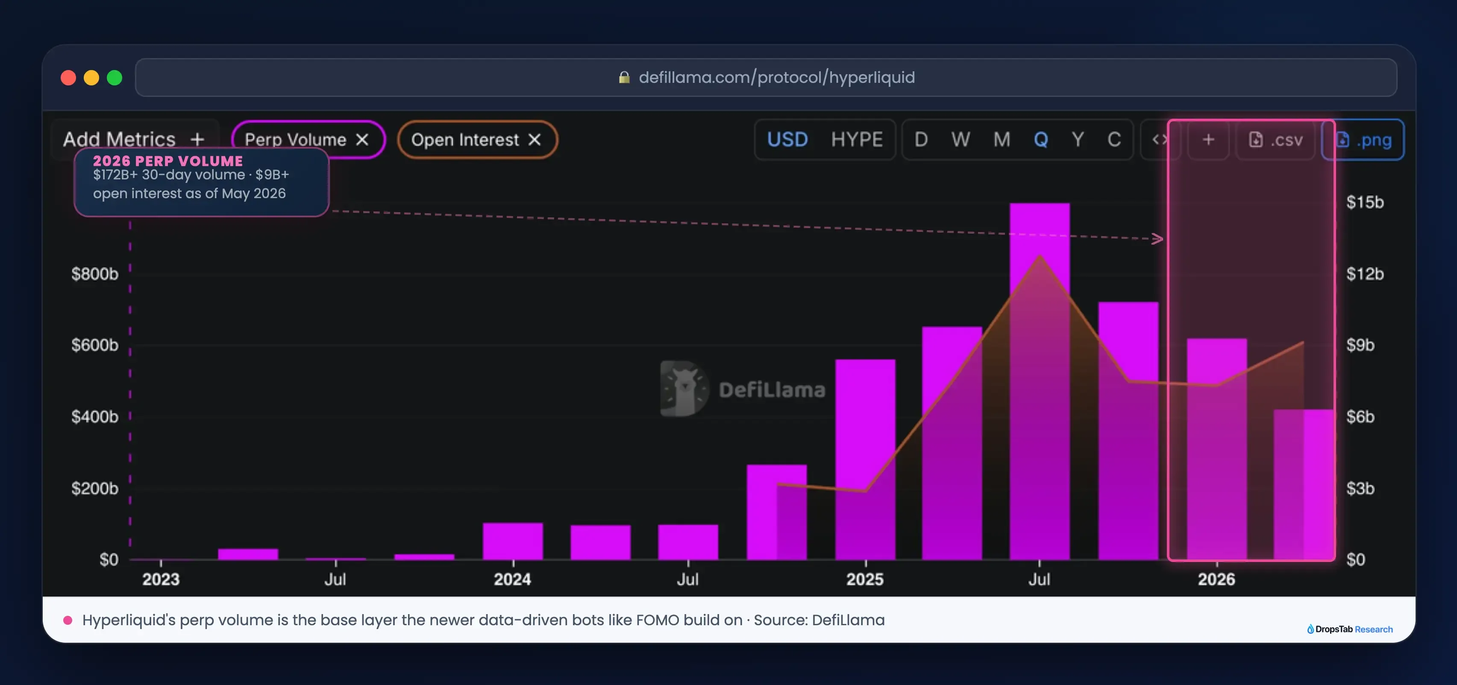Click the green maximize window dot
The image size is (1457, 685).
(115, 77)
